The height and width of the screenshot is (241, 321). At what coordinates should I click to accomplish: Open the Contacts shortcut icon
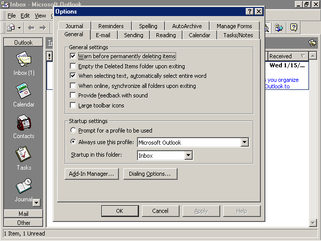tap(24, 123)
